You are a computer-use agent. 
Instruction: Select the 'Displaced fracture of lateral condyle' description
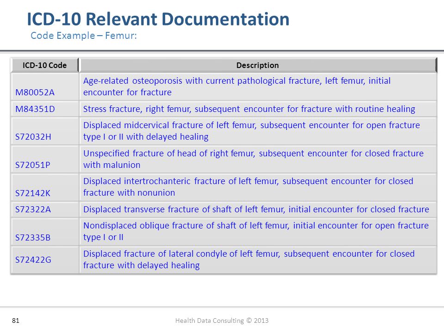pyautogui.click(x=258, y=259)
